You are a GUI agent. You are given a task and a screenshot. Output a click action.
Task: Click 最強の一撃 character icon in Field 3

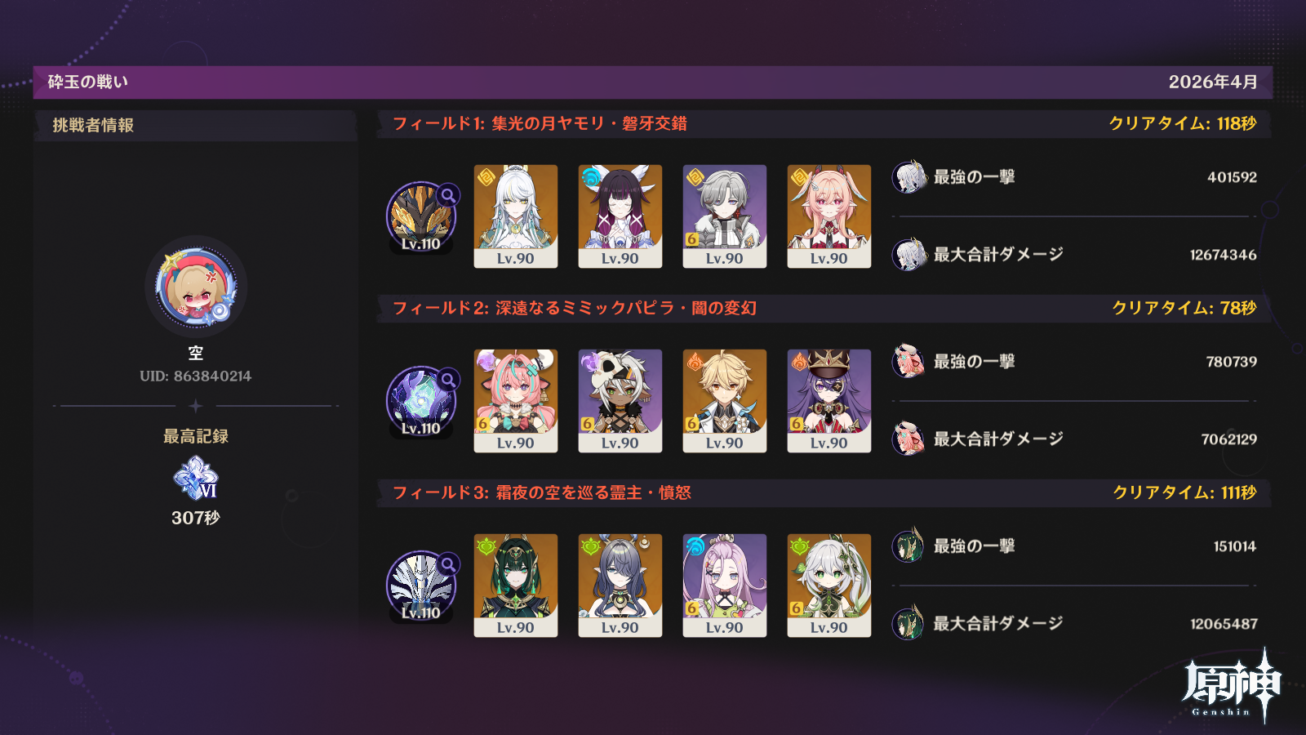[x=909, y=546]
